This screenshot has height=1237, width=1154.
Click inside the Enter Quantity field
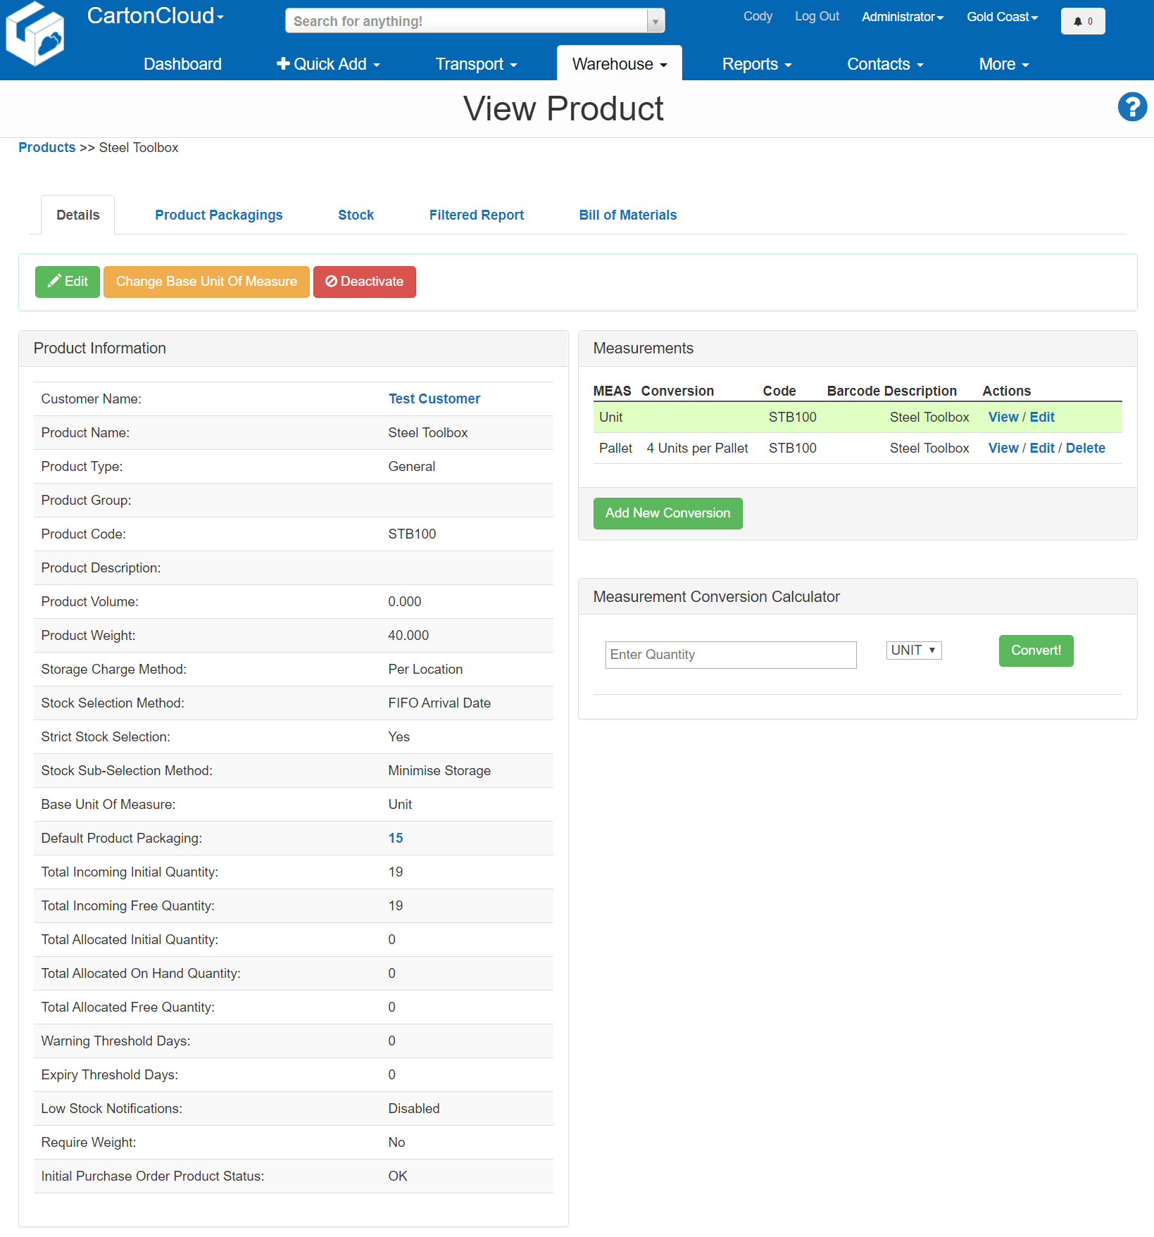click(x=730, y=654)
